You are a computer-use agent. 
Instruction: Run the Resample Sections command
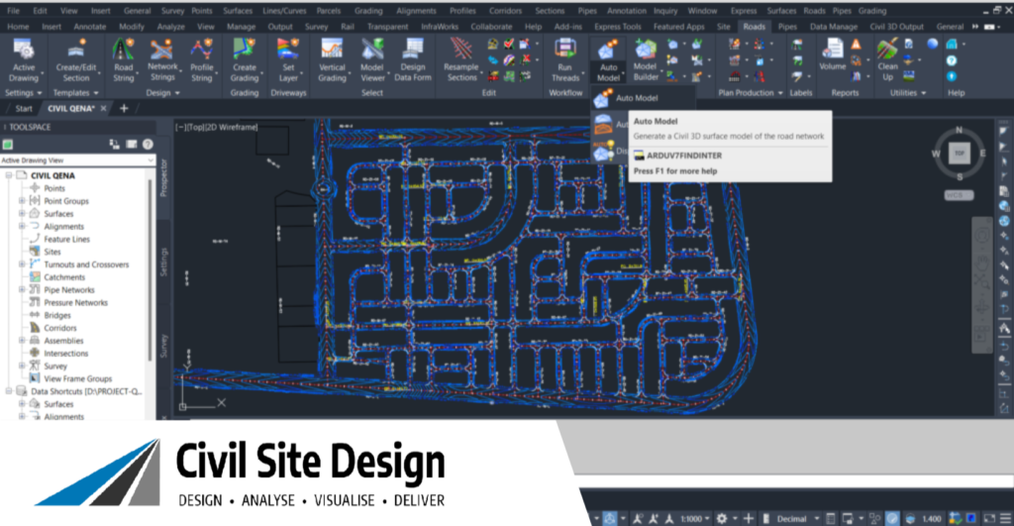pyautogui.click(x=461, y=60)
